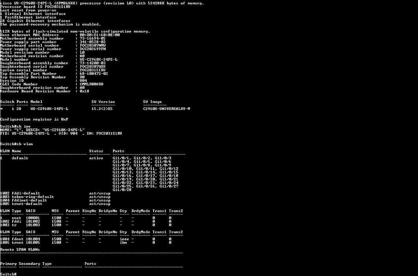Click power supply serial DCC202699FN
418x276 pixels.
tap(93, 49)
